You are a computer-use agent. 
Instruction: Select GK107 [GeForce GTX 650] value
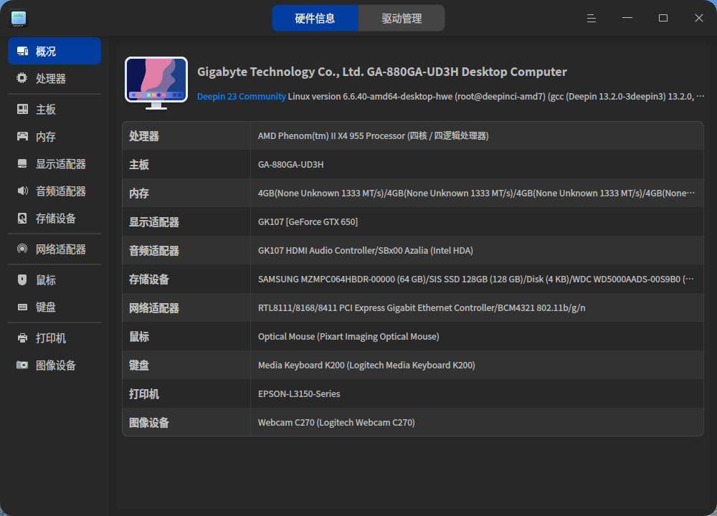pos(308,221)
